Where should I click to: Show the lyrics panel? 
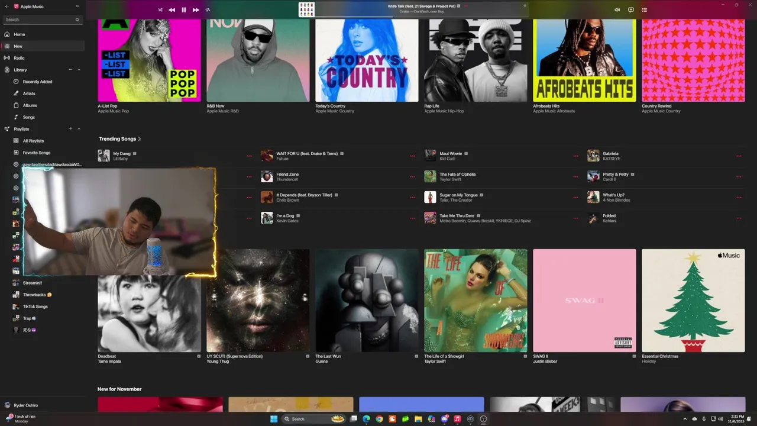631,10
